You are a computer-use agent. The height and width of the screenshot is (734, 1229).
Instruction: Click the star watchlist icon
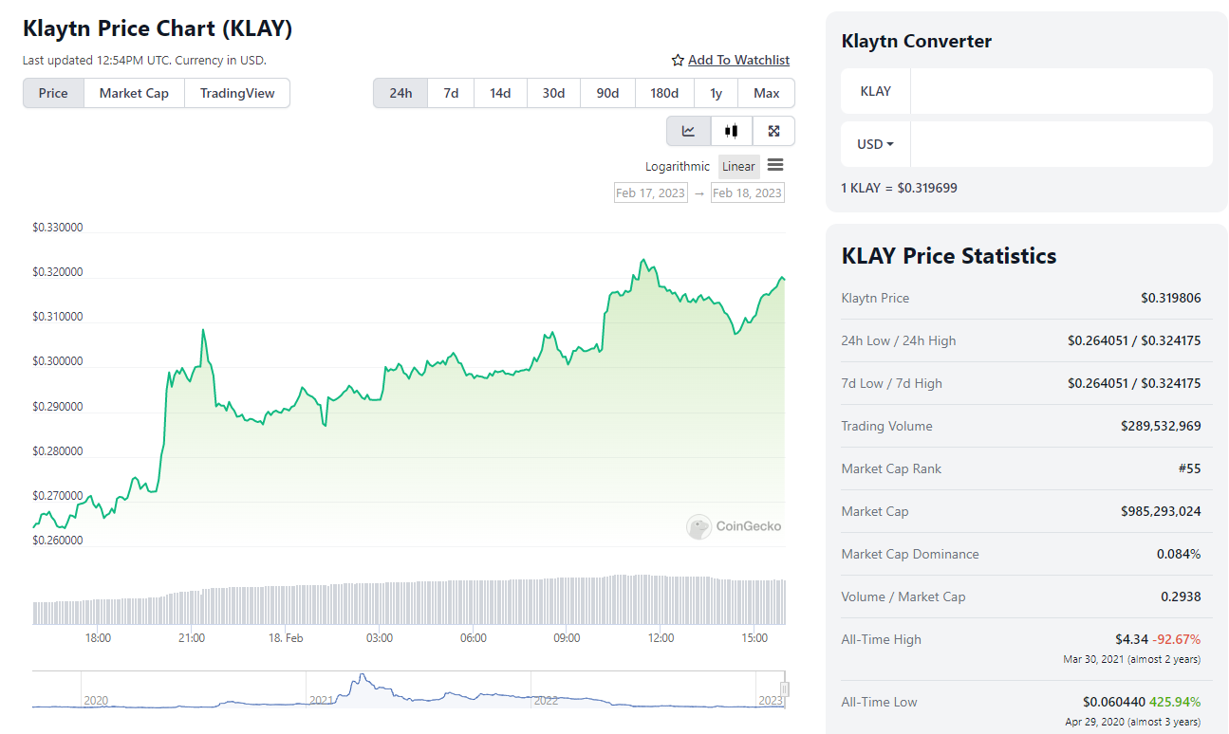point(678,60)
